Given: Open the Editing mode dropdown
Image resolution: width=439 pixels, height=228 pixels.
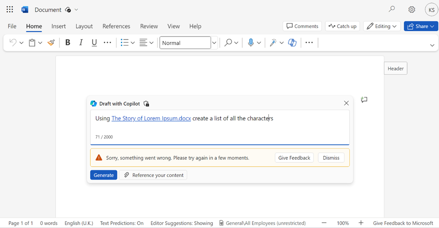Looking at the screenshot, I should coord(382,26).
